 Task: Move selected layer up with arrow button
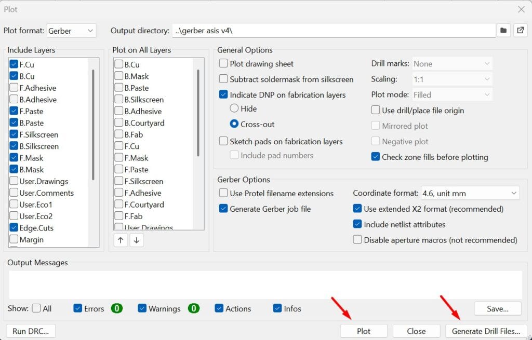click(120, 240)
